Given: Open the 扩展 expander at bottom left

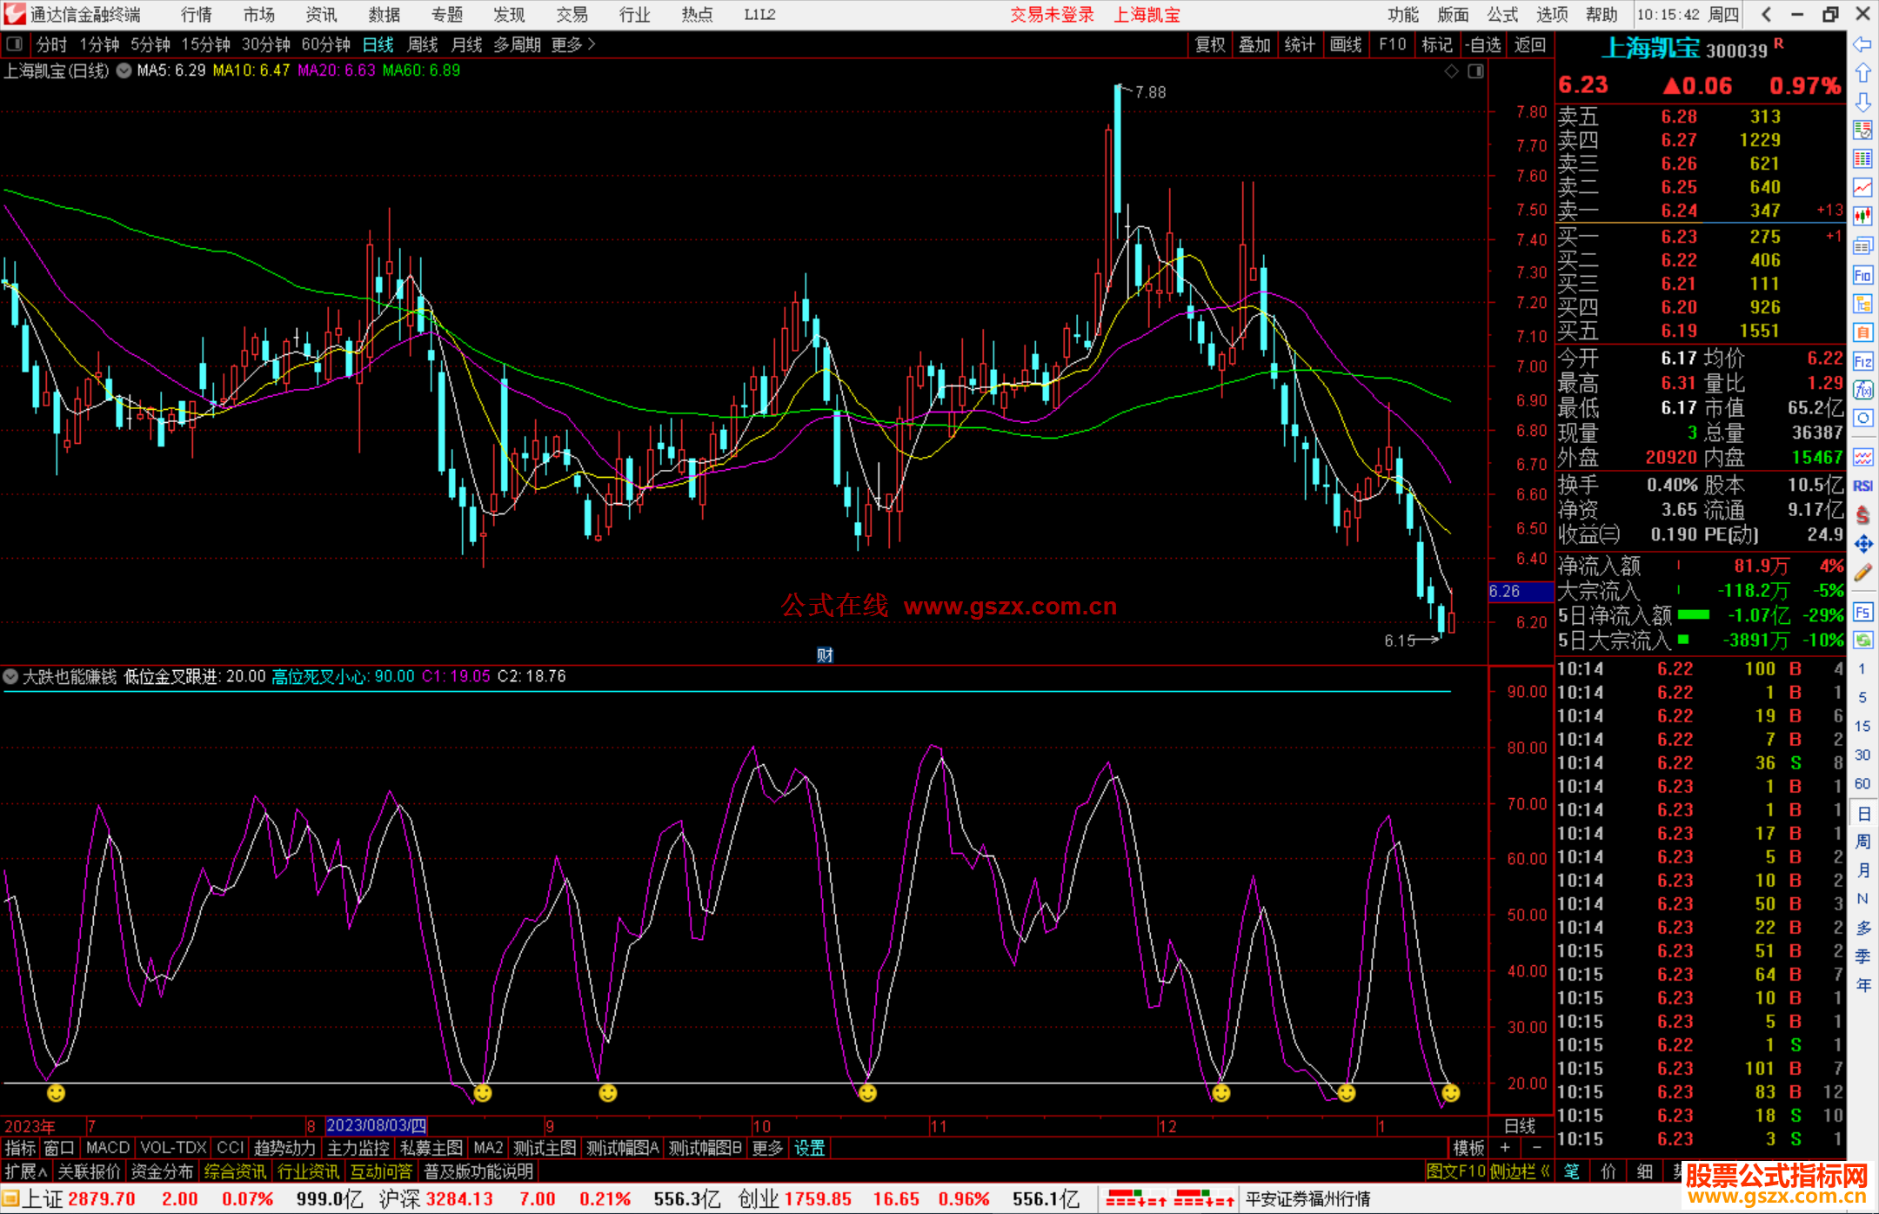Looking at the screenshot, I should [x=26, y=1171].
